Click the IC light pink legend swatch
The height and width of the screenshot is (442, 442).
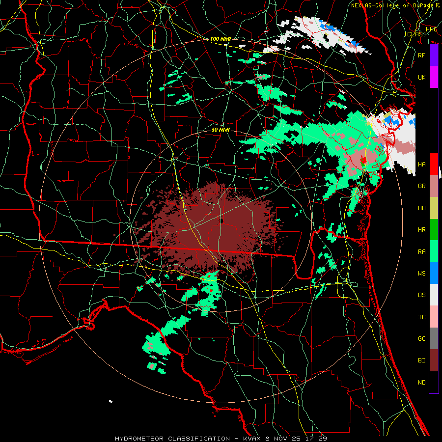[434, 317]
